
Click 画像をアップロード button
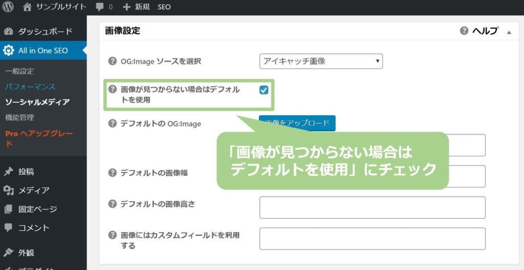click(297, 123)
